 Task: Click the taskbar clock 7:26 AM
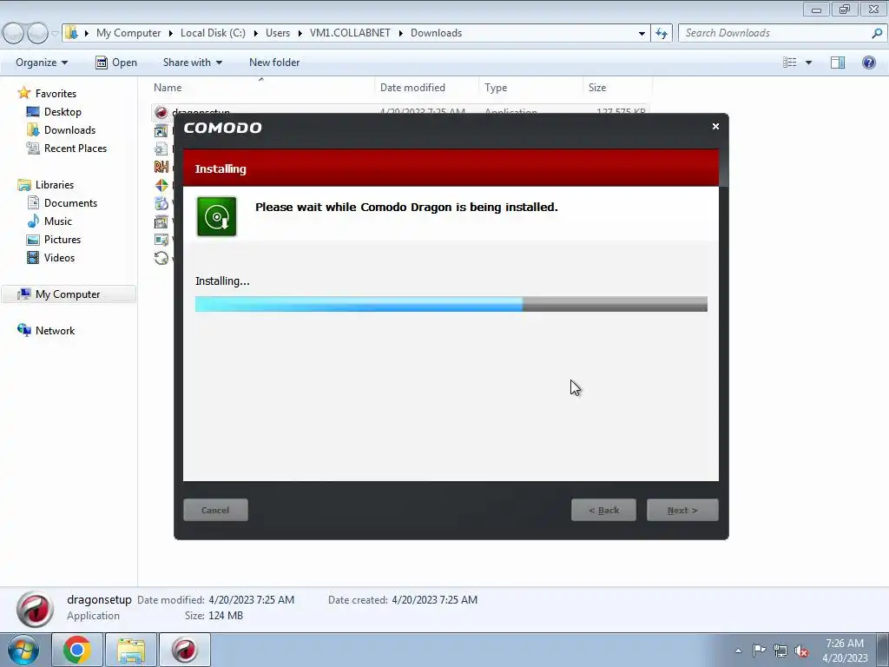point(844,644)
